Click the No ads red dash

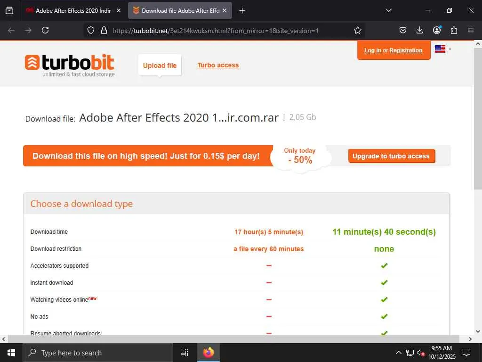pyautogui.click(x=269, y=316)
